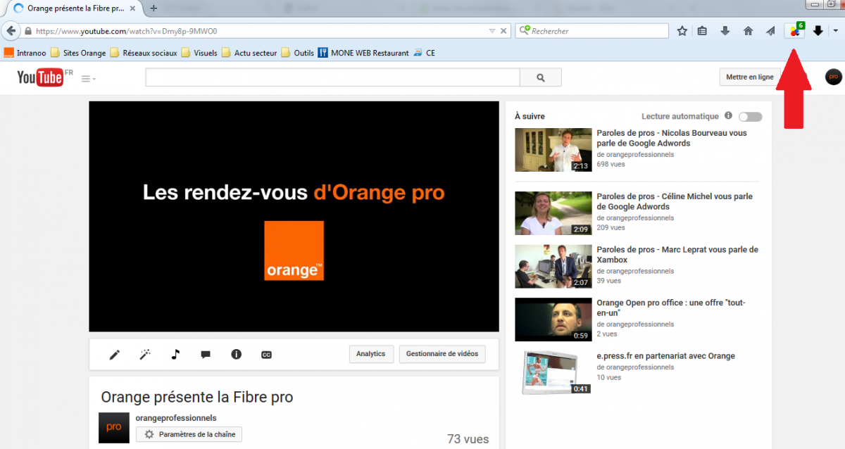The image size is (845, 449).
Task: Click the 2:13 Nicolas Bourveau video thumbnail
Action: tap(553, 149)
